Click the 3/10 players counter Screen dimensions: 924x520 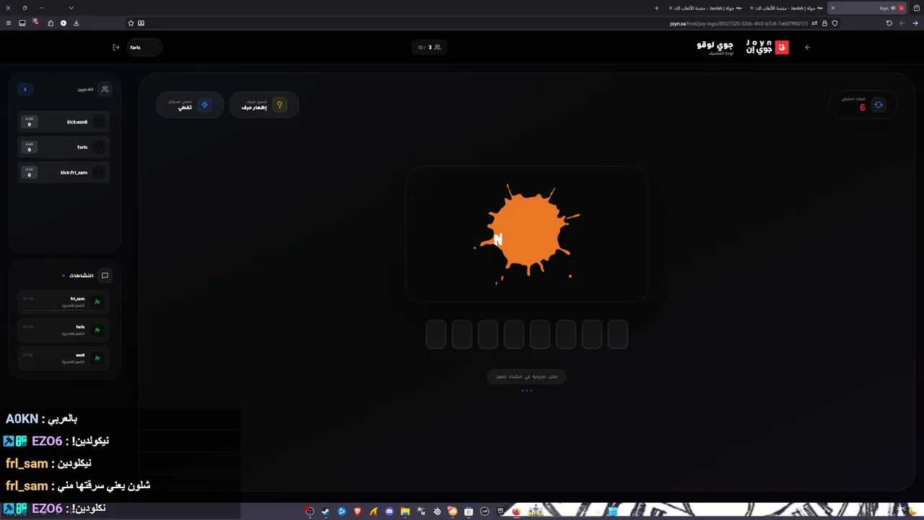(429, 48)
